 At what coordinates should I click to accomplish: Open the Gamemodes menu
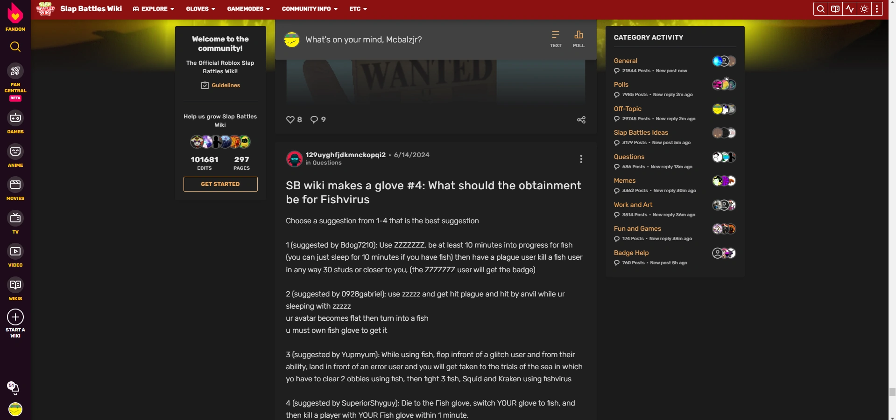point(248,9)
